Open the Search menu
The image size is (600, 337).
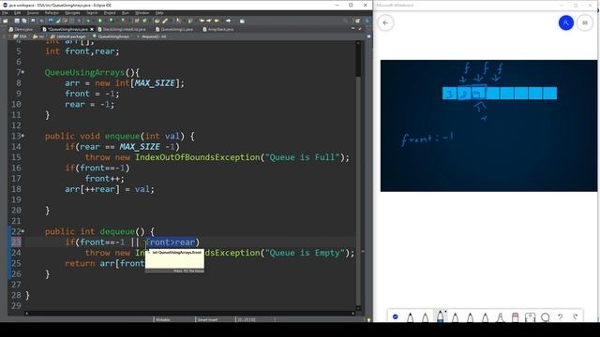(x=92, y=13)
